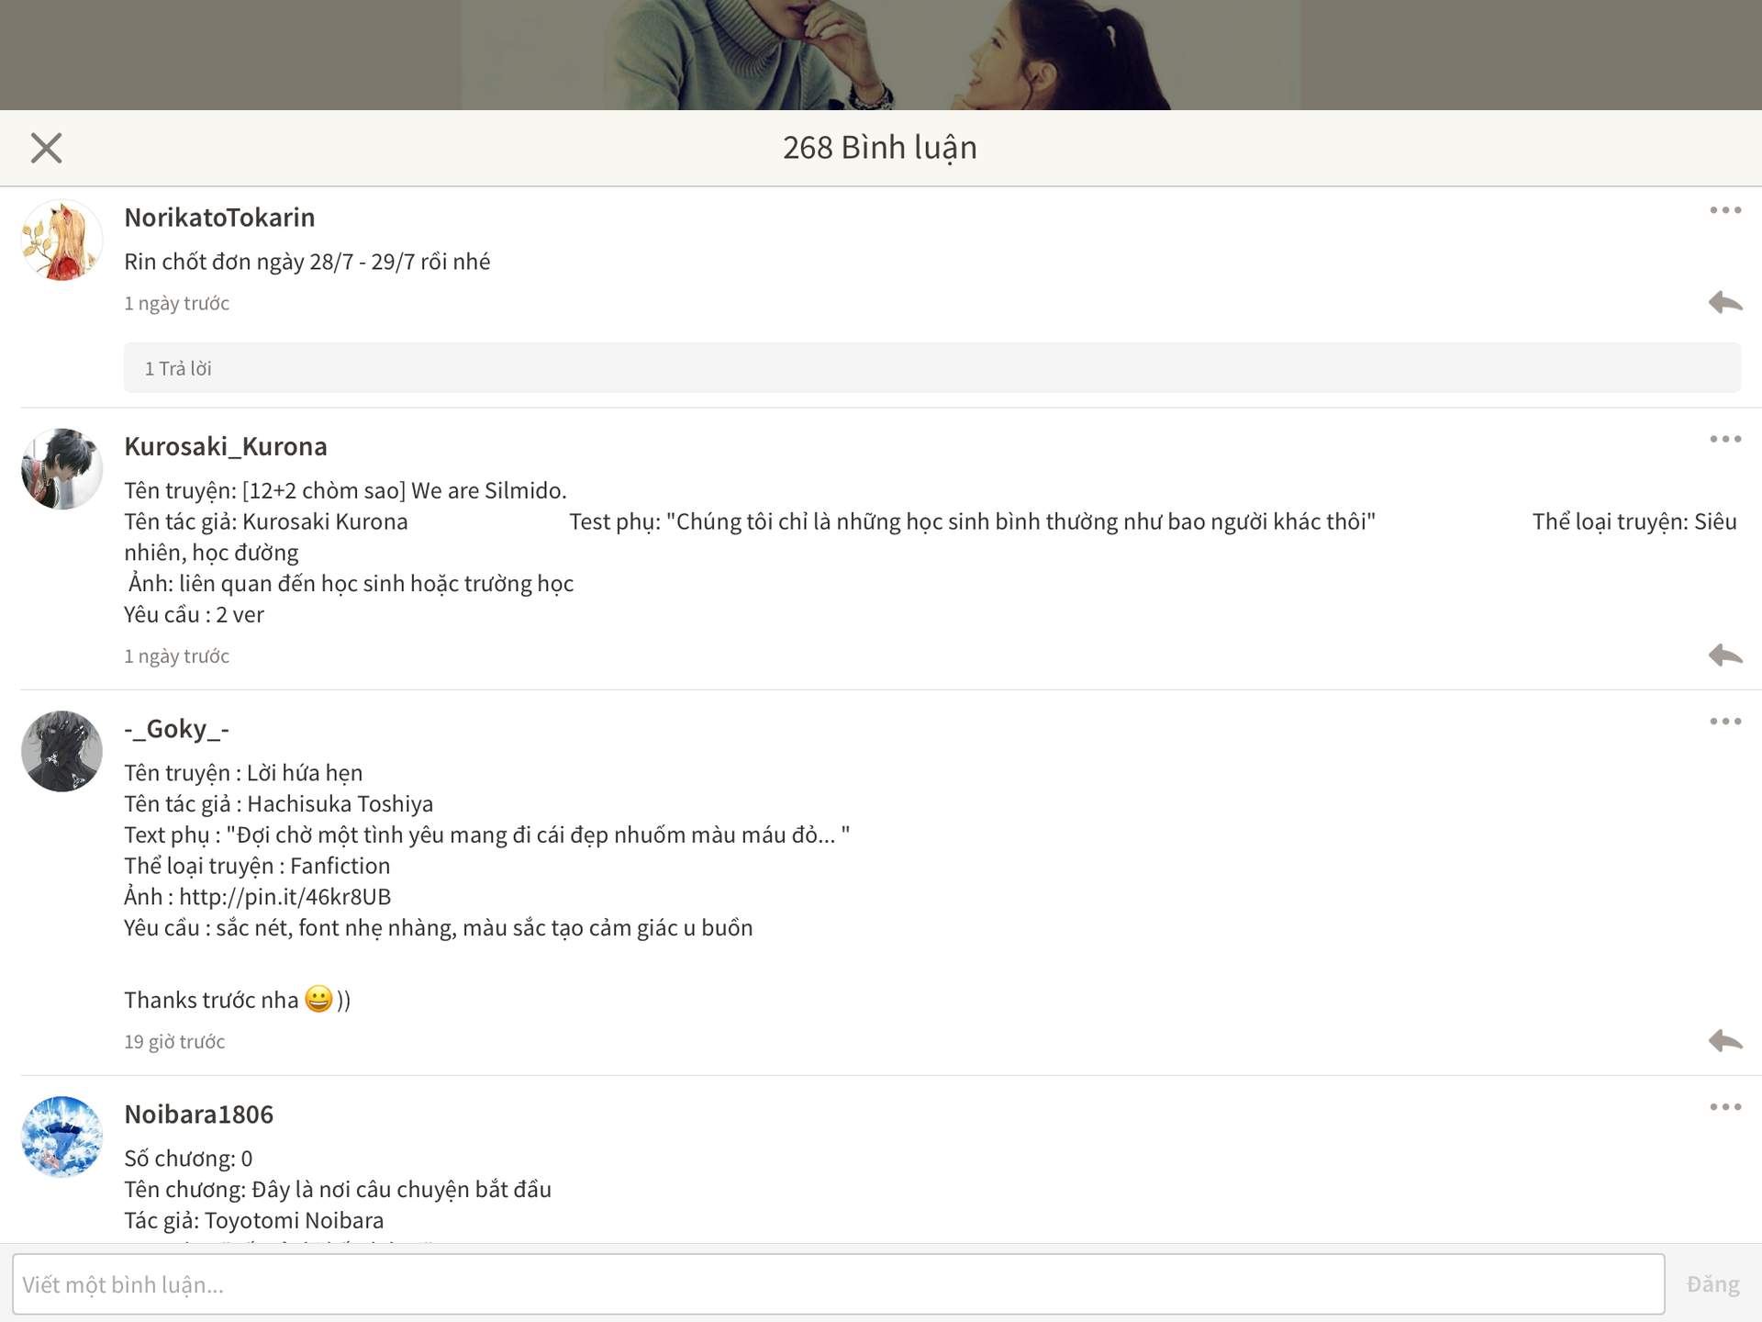Screen dimensions: 1762x1322
Task: Open the Kurosaki_Kurona username link
Action: tap(226, 446)
